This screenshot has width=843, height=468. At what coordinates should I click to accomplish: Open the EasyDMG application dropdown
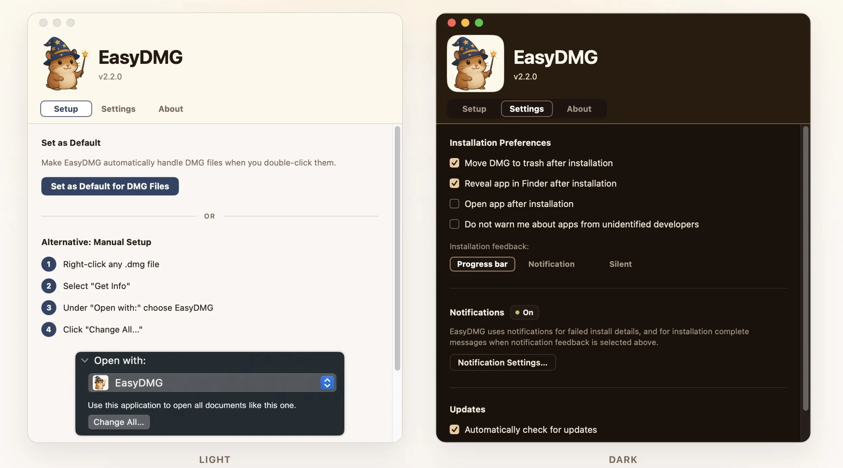coord(212,383)
